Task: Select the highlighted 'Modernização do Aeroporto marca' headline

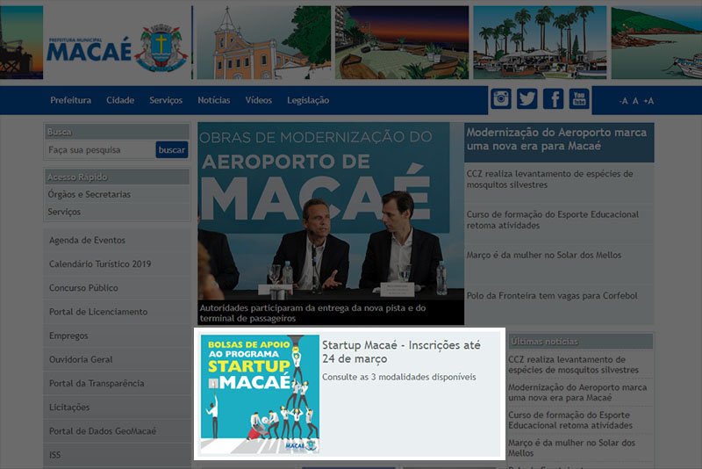Action: click(556, 140)
